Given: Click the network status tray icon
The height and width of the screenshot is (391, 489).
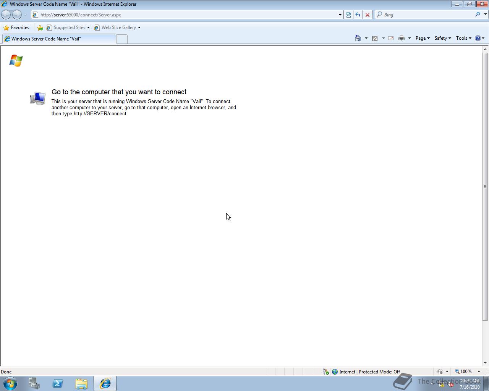Looking at the screenshot, I should (x=441, y=385).
